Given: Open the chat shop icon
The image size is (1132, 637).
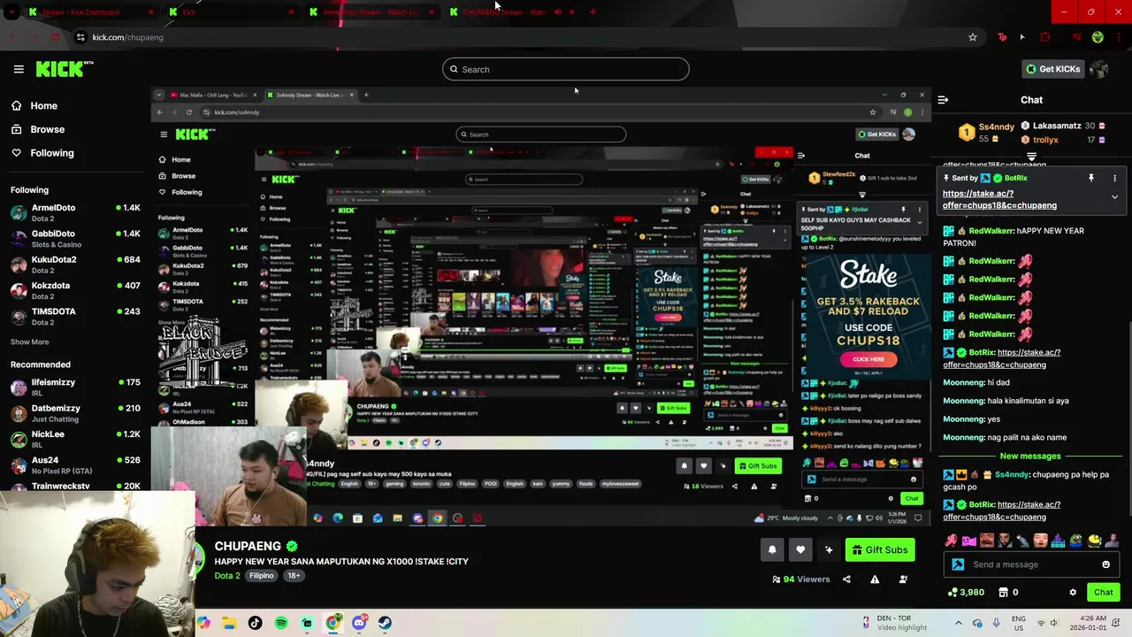Looking at the screenshot, I should point(1003,592).
